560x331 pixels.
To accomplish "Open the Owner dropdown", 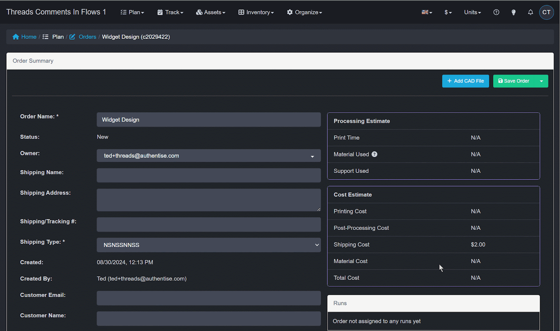I will (209, 156).
